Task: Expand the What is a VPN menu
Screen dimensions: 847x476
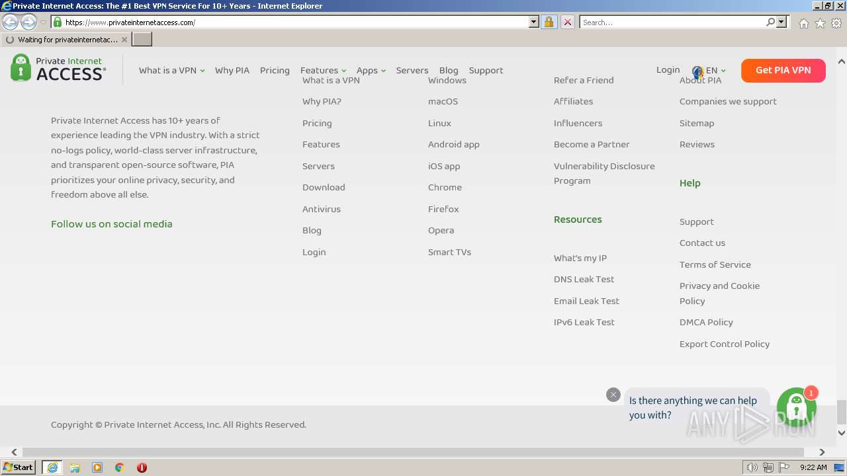Action: pyautogui.click(x=171, y=70)
